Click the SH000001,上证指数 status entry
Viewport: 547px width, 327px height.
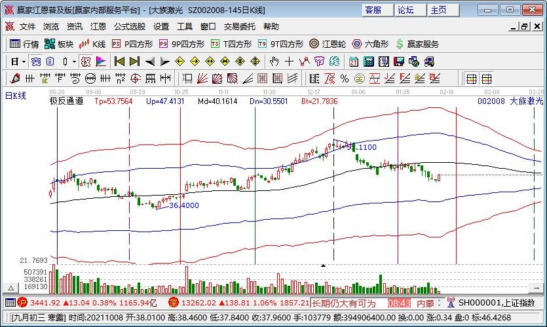(x=497, y=303)
